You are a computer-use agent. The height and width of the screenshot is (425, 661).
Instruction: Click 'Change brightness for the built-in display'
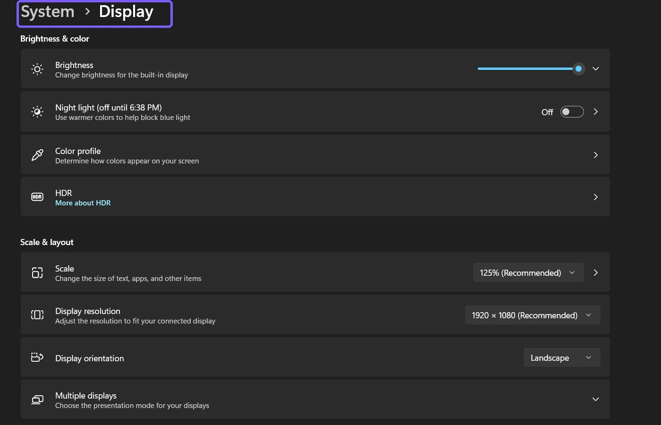tap(122, 75)
